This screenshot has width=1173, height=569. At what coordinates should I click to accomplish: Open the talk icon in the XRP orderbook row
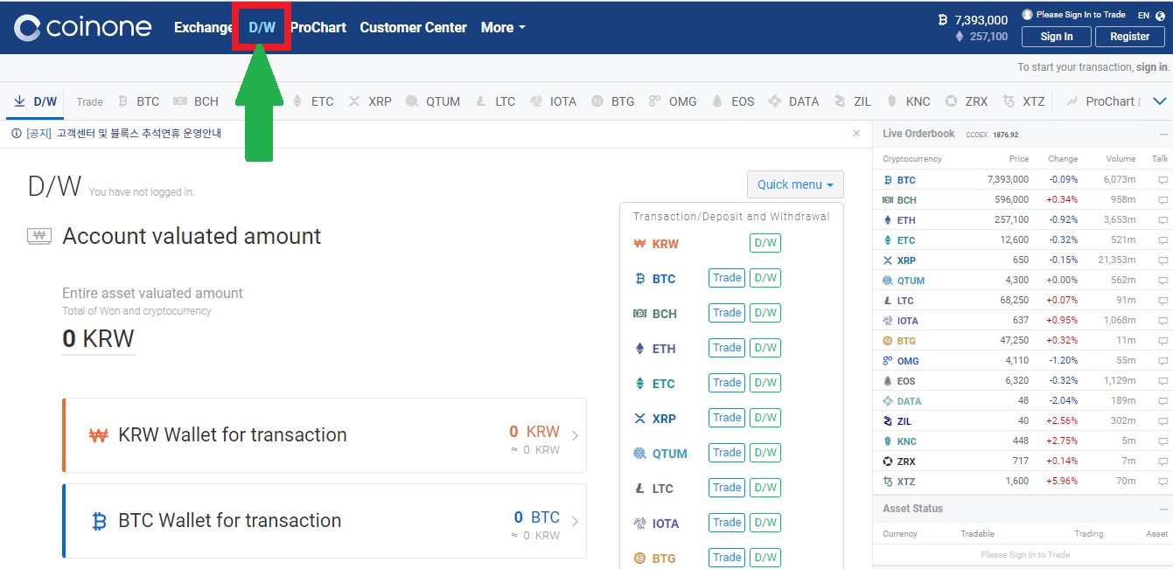pyautogui.click(x=1163, y=260)
